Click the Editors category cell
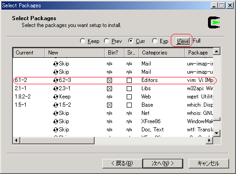236x174 pixels. [149, 80]
